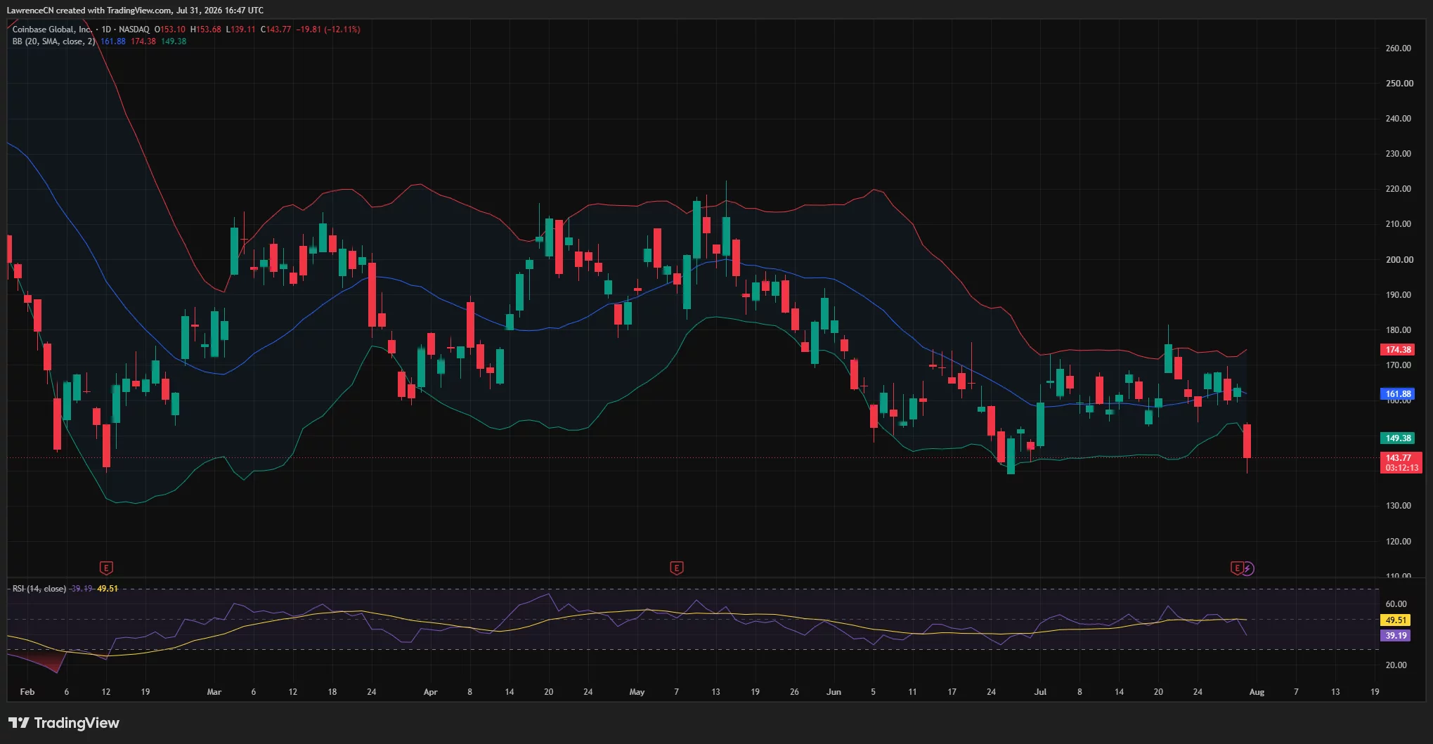Select the Coinbase Global, Inc. symbol title
This screenshot has height=744, width=1433.
pos(52,30)
